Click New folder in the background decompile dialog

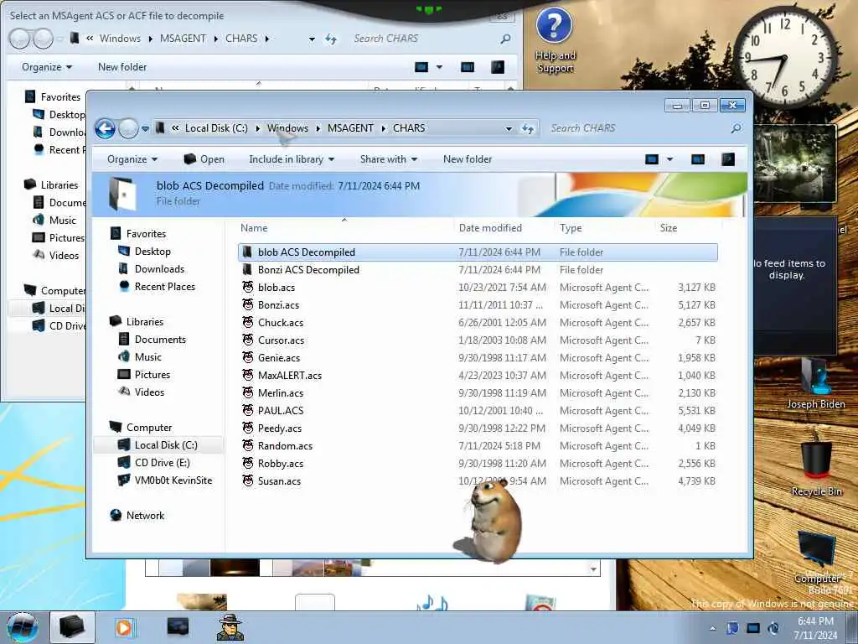pos(122,67)
